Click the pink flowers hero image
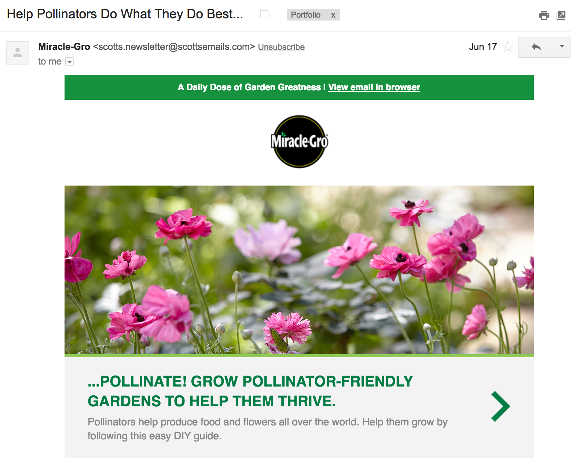 coord(299,270)
